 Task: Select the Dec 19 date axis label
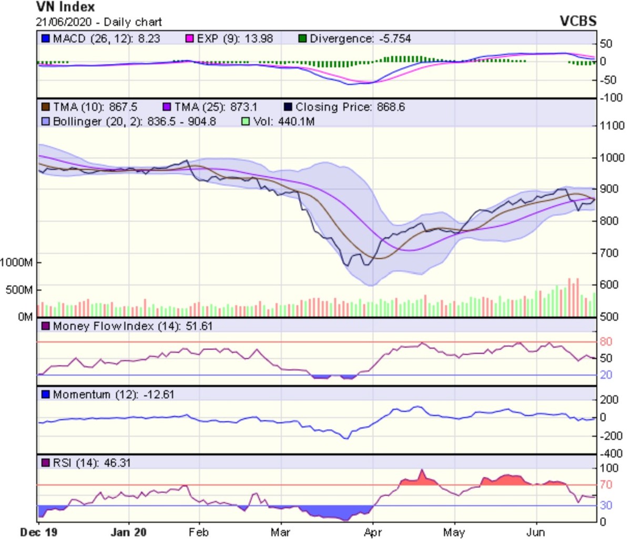click(x=38, y=532)
